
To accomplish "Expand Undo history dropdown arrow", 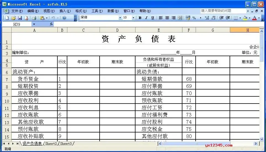I will click(x=58, y=18).
